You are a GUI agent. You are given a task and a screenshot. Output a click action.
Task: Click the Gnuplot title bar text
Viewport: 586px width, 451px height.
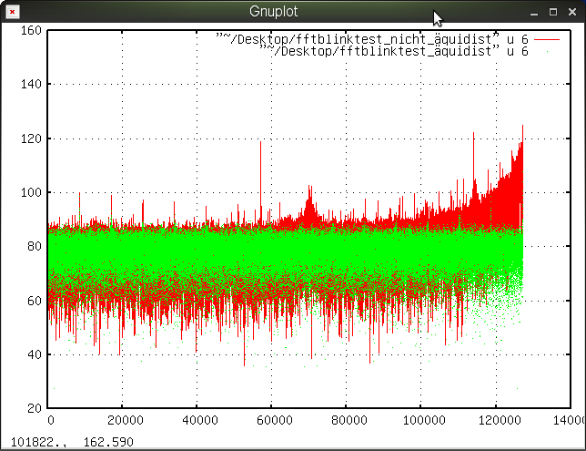coord(273,12)
